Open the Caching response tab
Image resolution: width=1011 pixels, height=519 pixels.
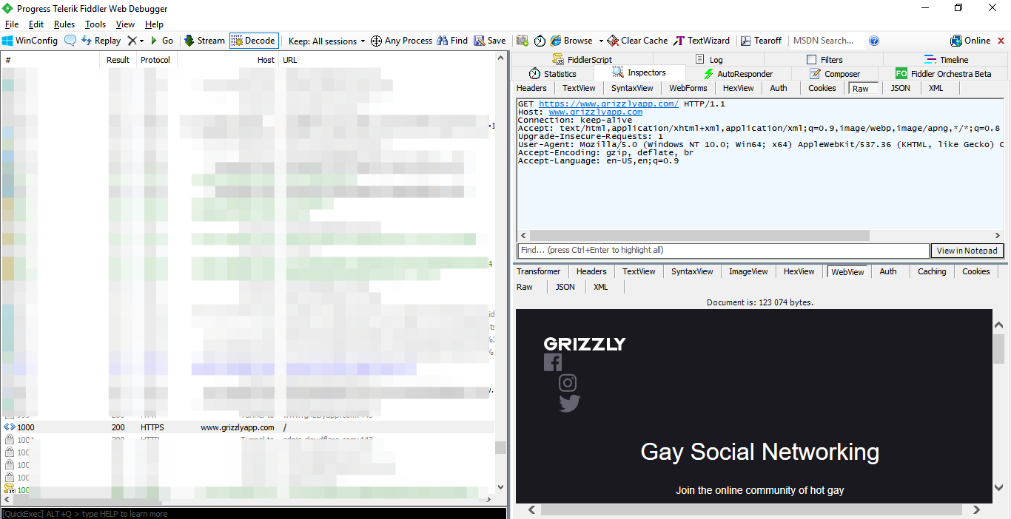tap(932, 271)
